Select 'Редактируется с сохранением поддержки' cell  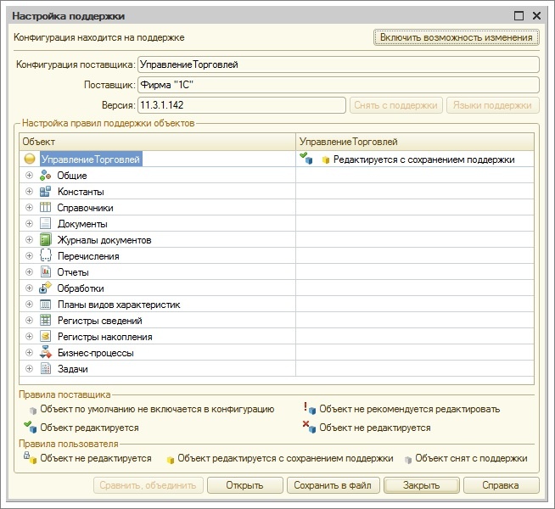pos(415,159)
